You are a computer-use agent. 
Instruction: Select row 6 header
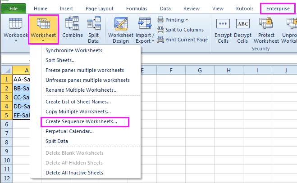pyautogui.click(x=7, y=124)
